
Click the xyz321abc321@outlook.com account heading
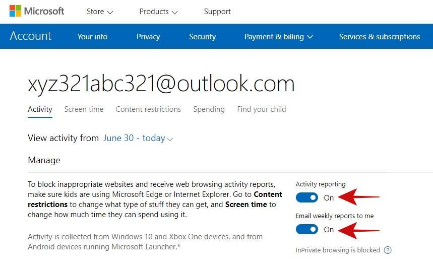tap(161, 84)
